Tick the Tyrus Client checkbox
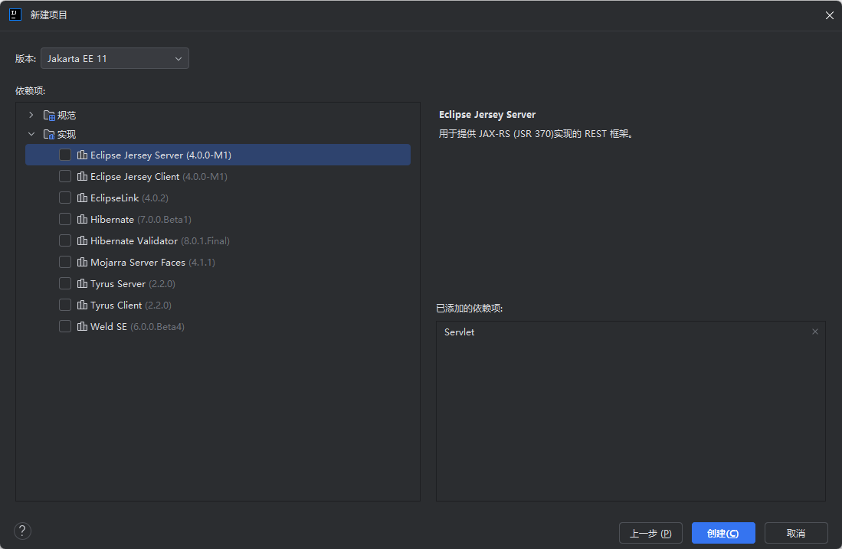The image size is (842, 549). click(x=65, y=305)
